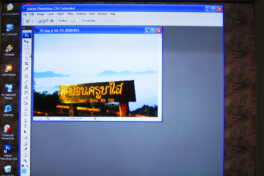Click the Ps logo atop toolbox
The height and width of the screenshot is (176, 264).
(27, 36)
